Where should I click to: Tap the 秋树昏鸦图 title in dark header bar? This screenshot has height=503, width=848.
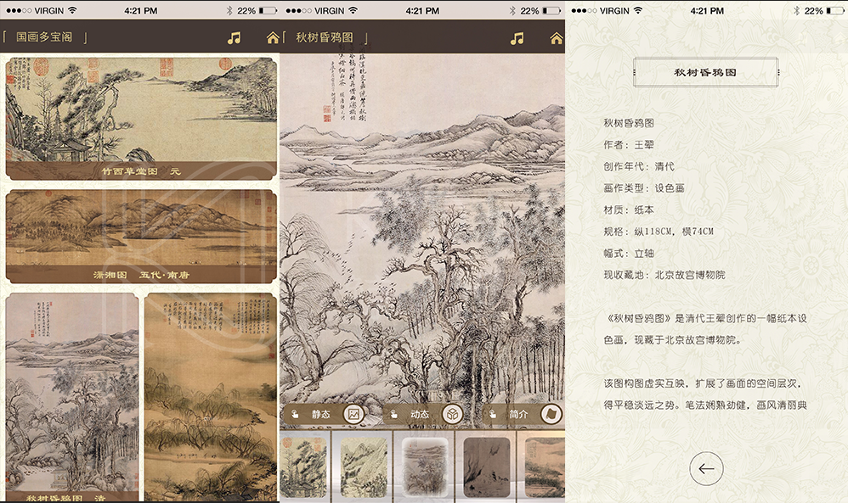point(325,38)
